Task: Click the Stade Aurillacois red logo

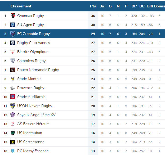Action: click(13, 97)
